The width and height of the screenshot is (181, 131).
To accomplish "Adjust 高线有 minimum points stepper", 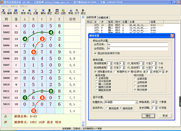I will [143, 63].
